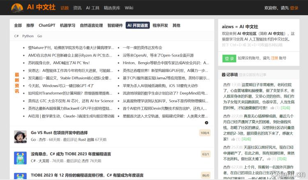Open news Hinton、Bengio等联合中国专家

(x=166, y=63)
